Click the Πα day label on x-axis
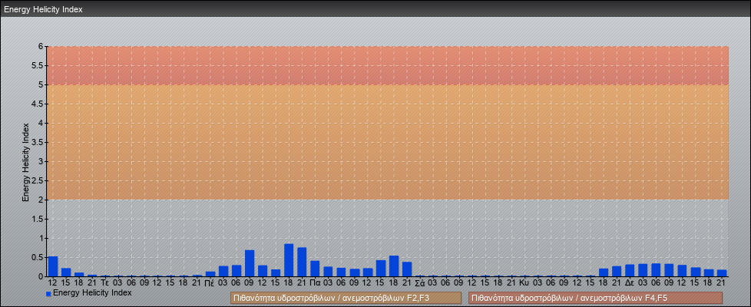The image size is (751, 307). coord(315,282)
